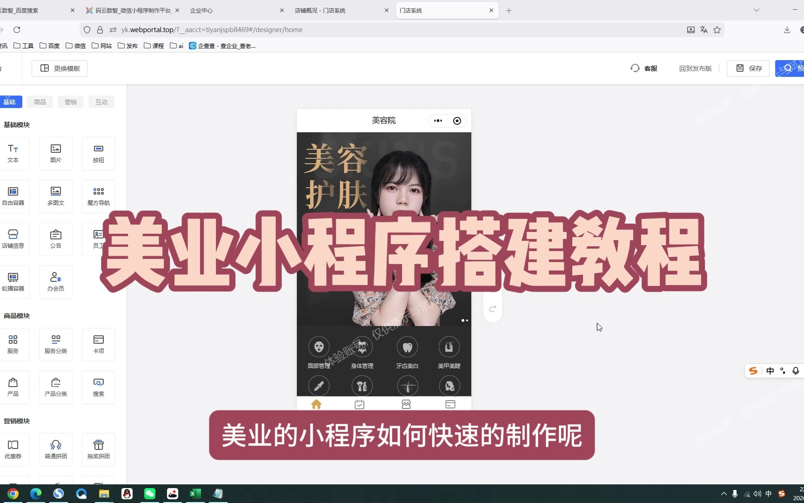Insert the 优惠券 coupon module
804x503 pixels.
[13, 450]
